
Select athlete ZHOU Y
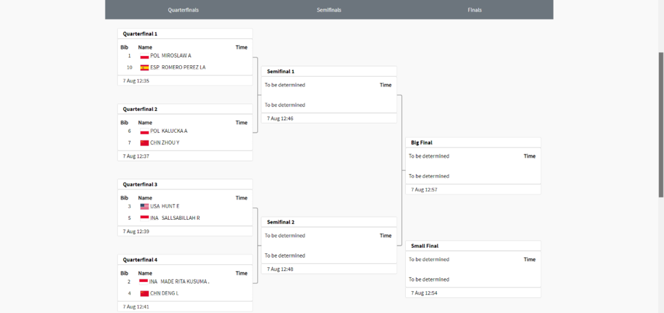(x=169, y=142)
